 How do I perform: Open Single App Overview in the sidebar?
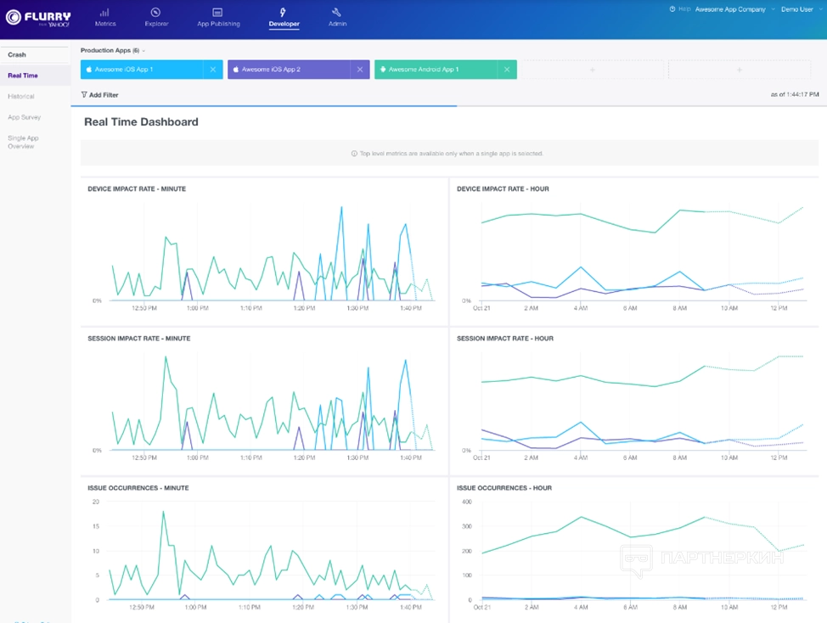(23, 142)
